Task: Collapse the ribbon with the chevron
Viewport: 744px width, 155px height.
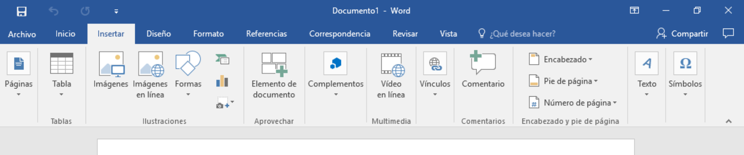Action: click(x=728, y=121)
